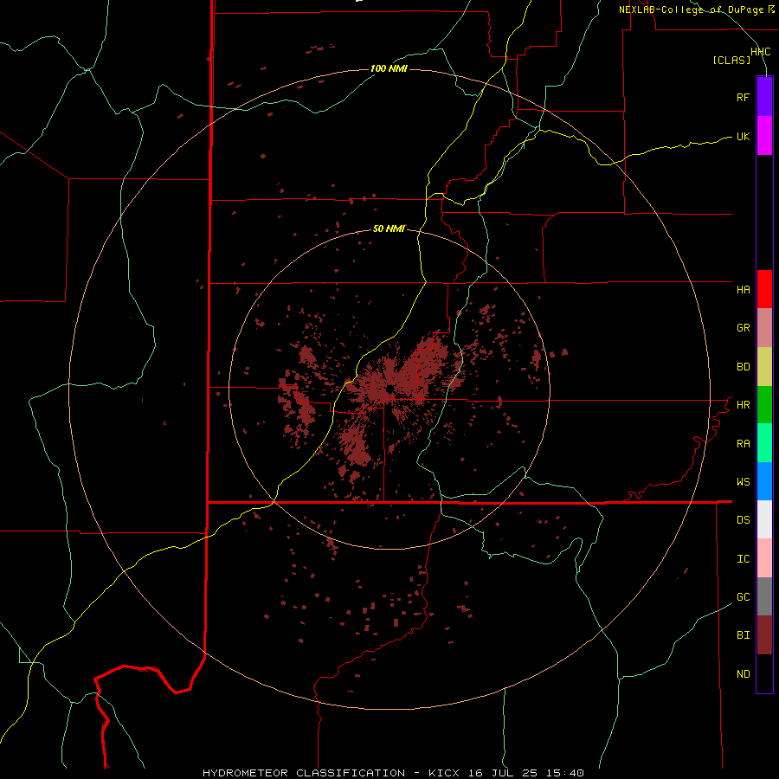This screenshot has width=779, height=779.
Task: Click the 'KICX' radar site identifier
Action: 444,773
